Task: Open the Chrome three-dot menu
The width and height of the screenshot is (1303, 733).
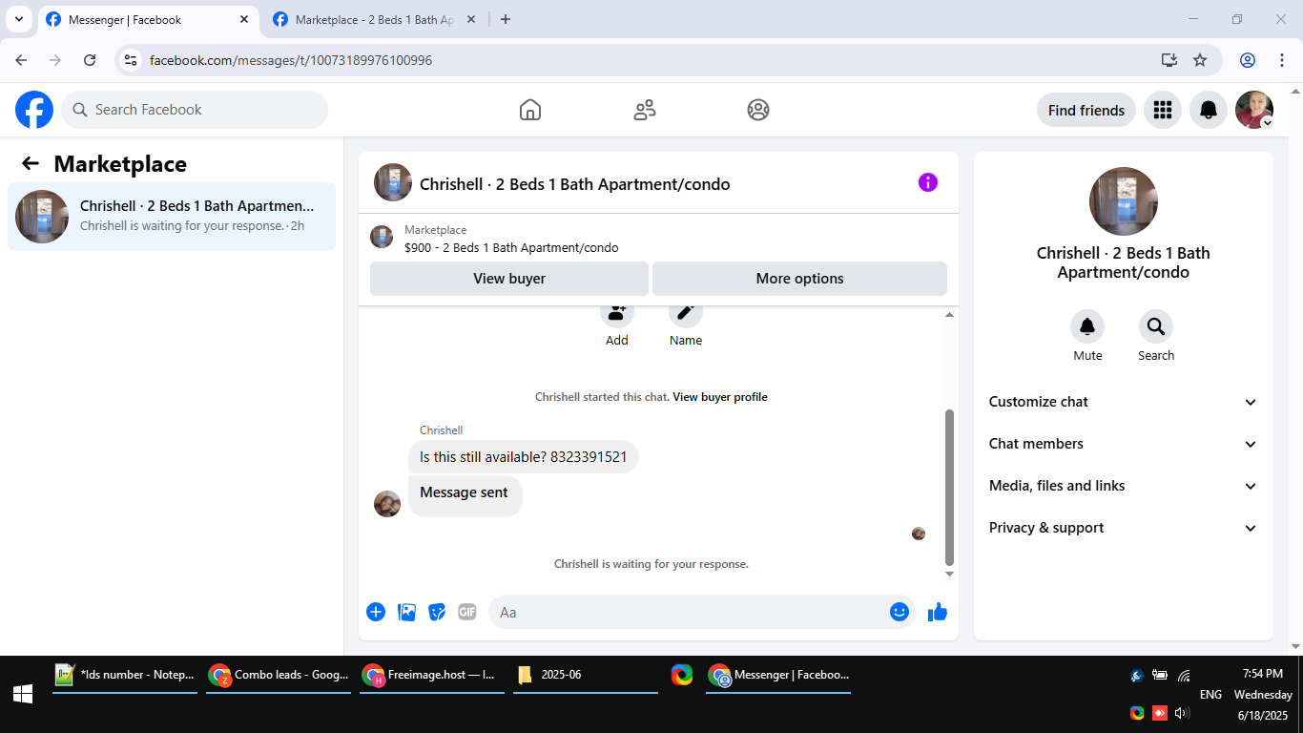Action: 1282,60
